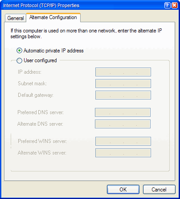Click the Alternate WINS server field
This screenshot has height=199, width=180.
click(123, 153)
